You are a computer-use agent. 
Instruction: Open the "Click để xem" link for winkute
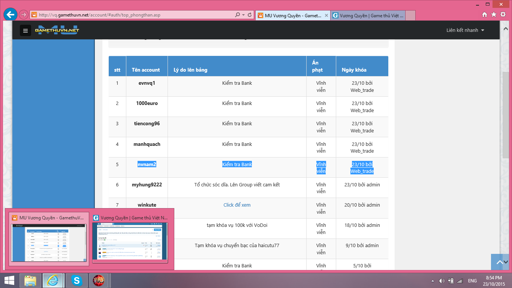[x=237, y=205]
